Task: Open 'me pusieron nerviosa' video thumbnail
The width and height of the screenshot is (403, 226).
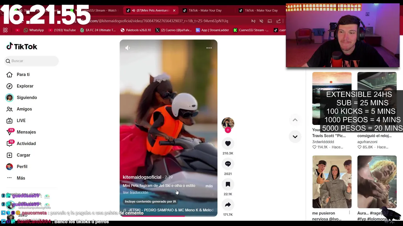Action: (332, 182)
